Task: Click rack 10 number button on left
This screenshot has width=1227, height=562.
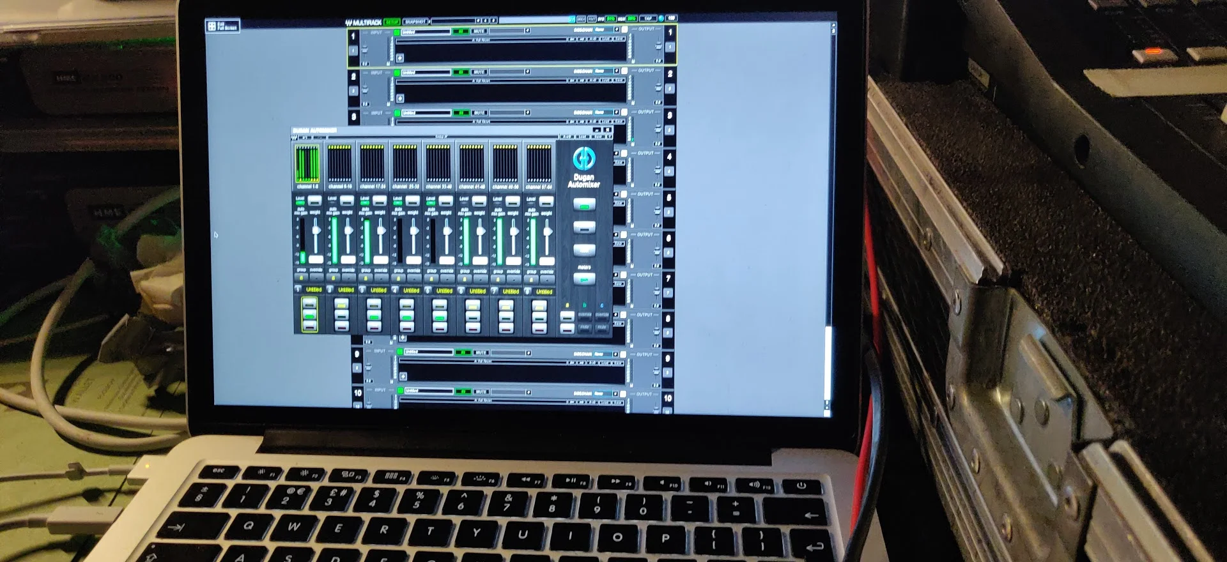Action: click(x=357, y=405)
